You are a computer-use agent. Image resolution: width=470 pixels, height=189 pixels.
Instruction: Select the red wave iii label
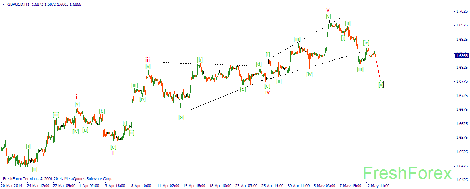click(x=148, y=60)
